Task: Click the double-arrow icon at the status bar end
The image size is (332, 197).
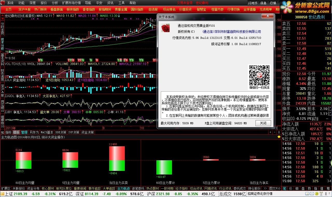Action: click(x=326, y=194)
